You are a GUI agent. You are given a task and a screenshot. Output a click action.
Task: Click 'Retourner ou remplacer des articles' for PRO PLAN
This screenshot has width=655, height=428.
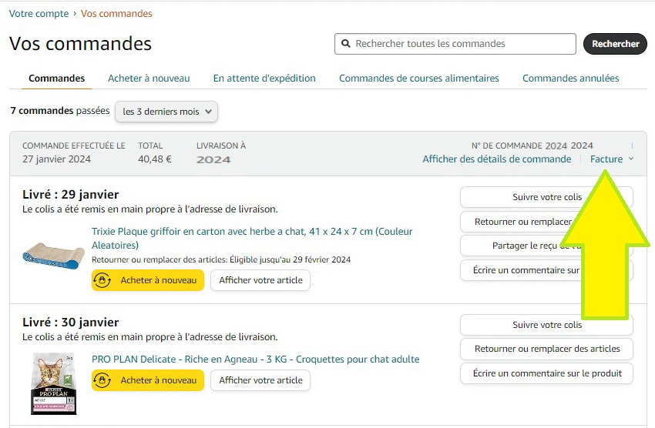[x=546, y=349]
